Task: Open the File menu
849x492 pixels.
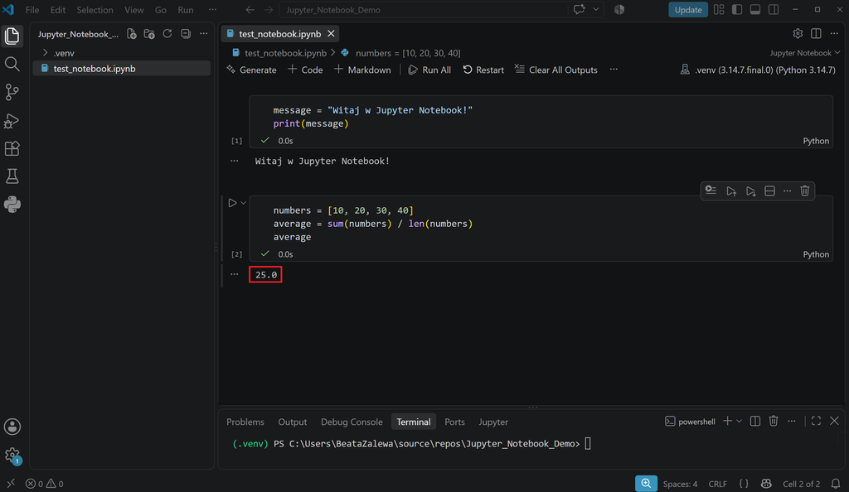Action: (32, 10)
